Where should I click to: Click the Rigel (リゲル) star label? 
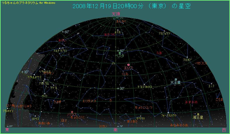pos(54,87)
